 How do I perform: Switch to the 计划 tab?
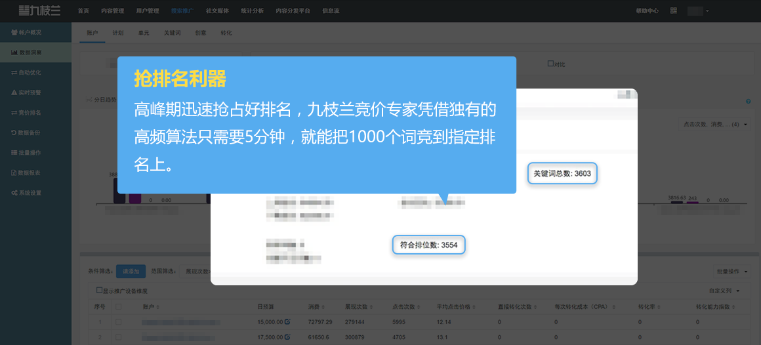pos(118,33)
